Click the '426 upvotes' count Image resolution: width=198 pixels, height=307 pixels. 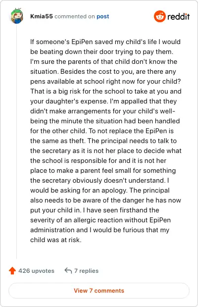37,271
